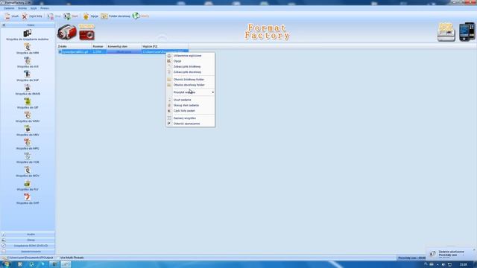Choose Ustawienia wyjściowe in context menu
This screenshot has height=268, width=477.
pos(191,56)
